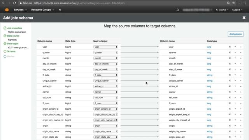249x140 pixels.
Task: Open the notifications bell icon
Action: 178,10
